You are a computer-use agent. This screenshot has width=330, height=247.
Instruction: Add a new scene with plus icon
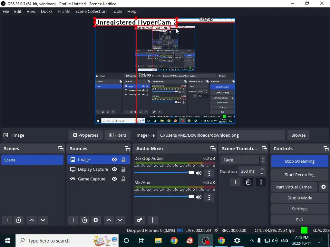[x=7, y=220]
